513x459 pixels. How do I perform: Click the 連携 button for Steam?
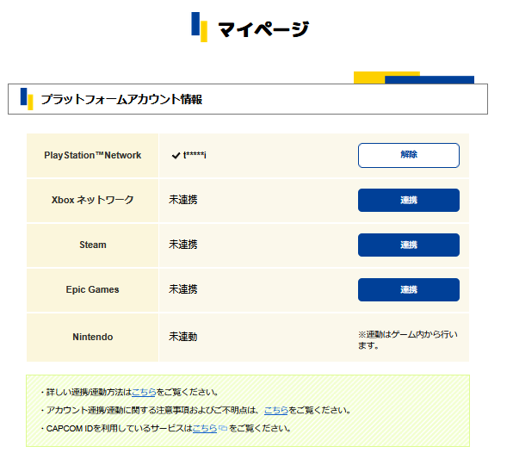[408, 245]
